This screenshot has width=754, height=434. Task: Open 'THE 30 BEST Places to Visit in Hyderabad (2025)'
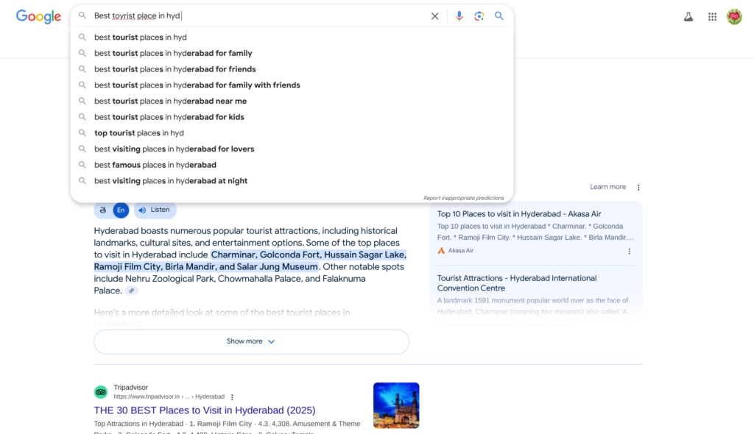(205, 410)
